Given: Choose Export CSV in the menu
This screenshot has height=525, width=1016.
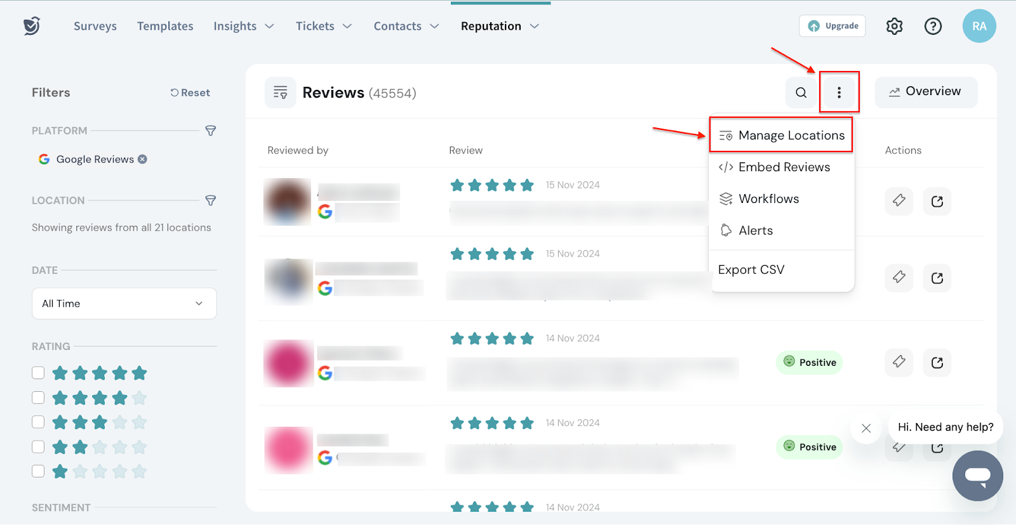Looking at the screenshot, I should pos(751,269).
